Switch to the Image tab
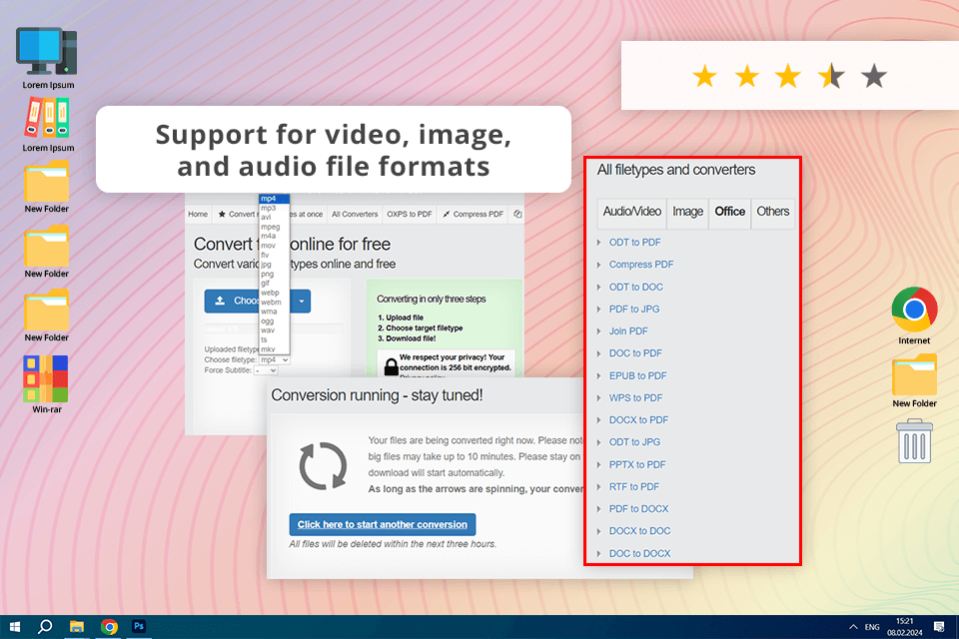 (x=687, y=212)
